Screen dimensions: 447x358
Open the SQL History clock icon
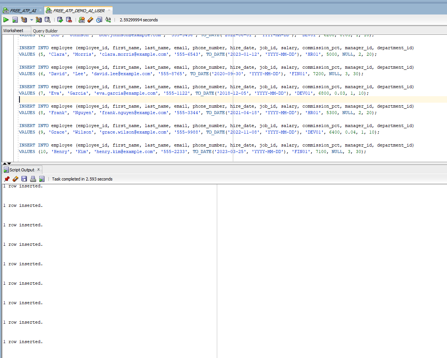(99, 20)
